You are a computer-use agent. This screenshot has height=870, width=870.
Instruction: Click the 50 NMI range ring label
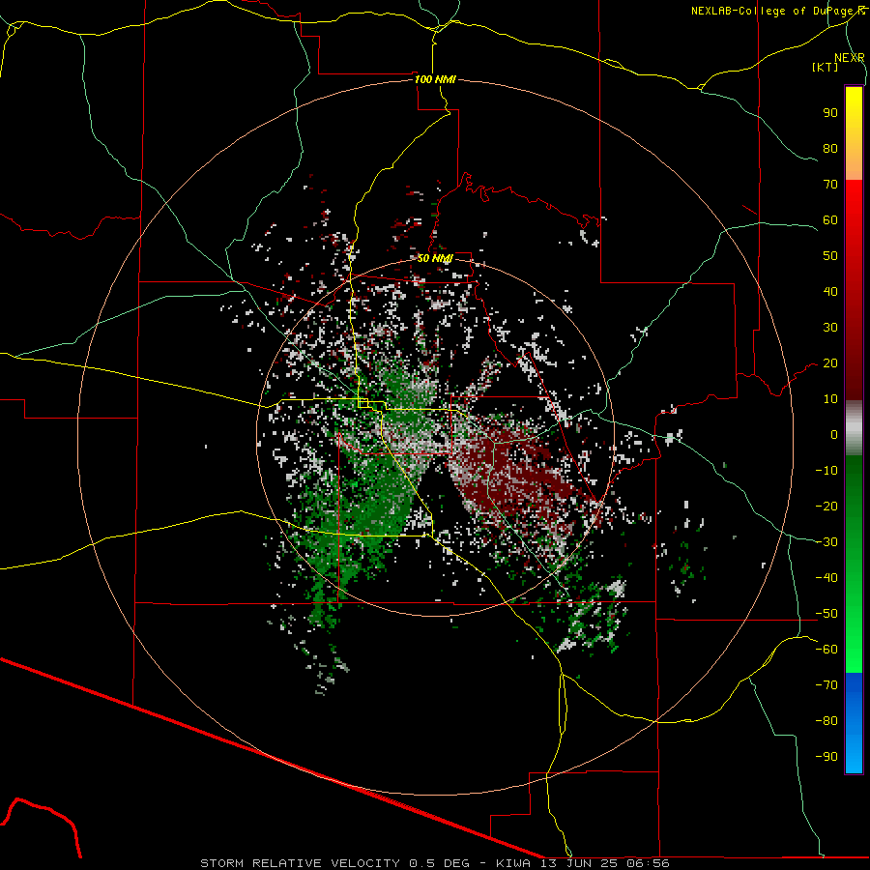435,258
